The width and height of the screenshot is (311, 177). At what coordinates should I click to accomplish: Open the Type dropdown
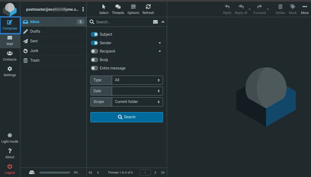coord(137,80)
